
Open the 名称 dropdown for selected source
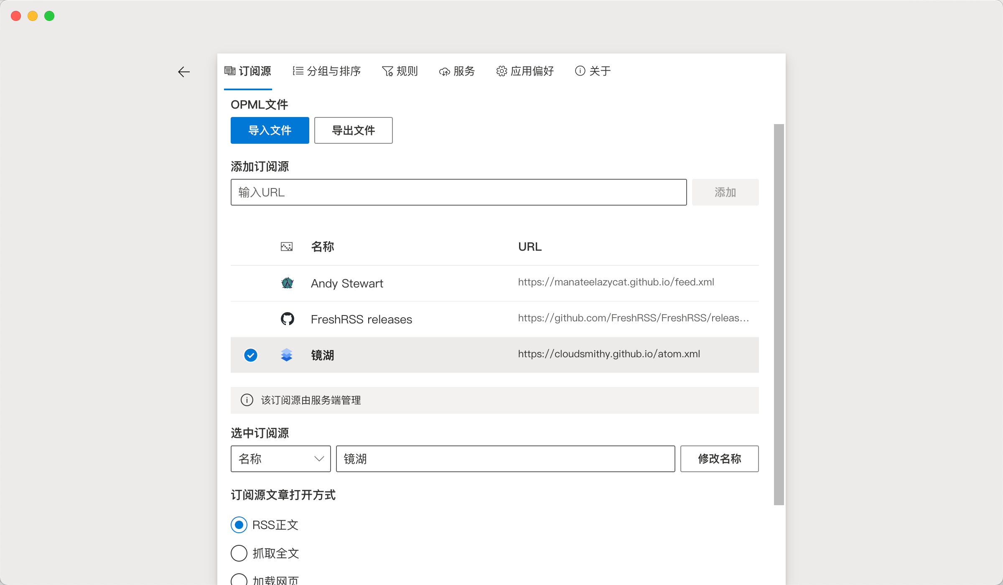pos(280,459)
